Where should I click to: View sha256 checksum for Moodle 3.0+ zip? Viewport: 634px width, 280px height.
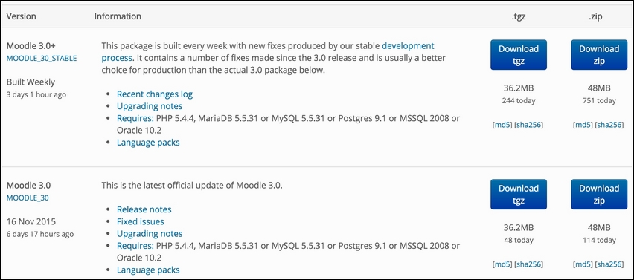pos(609,125)
